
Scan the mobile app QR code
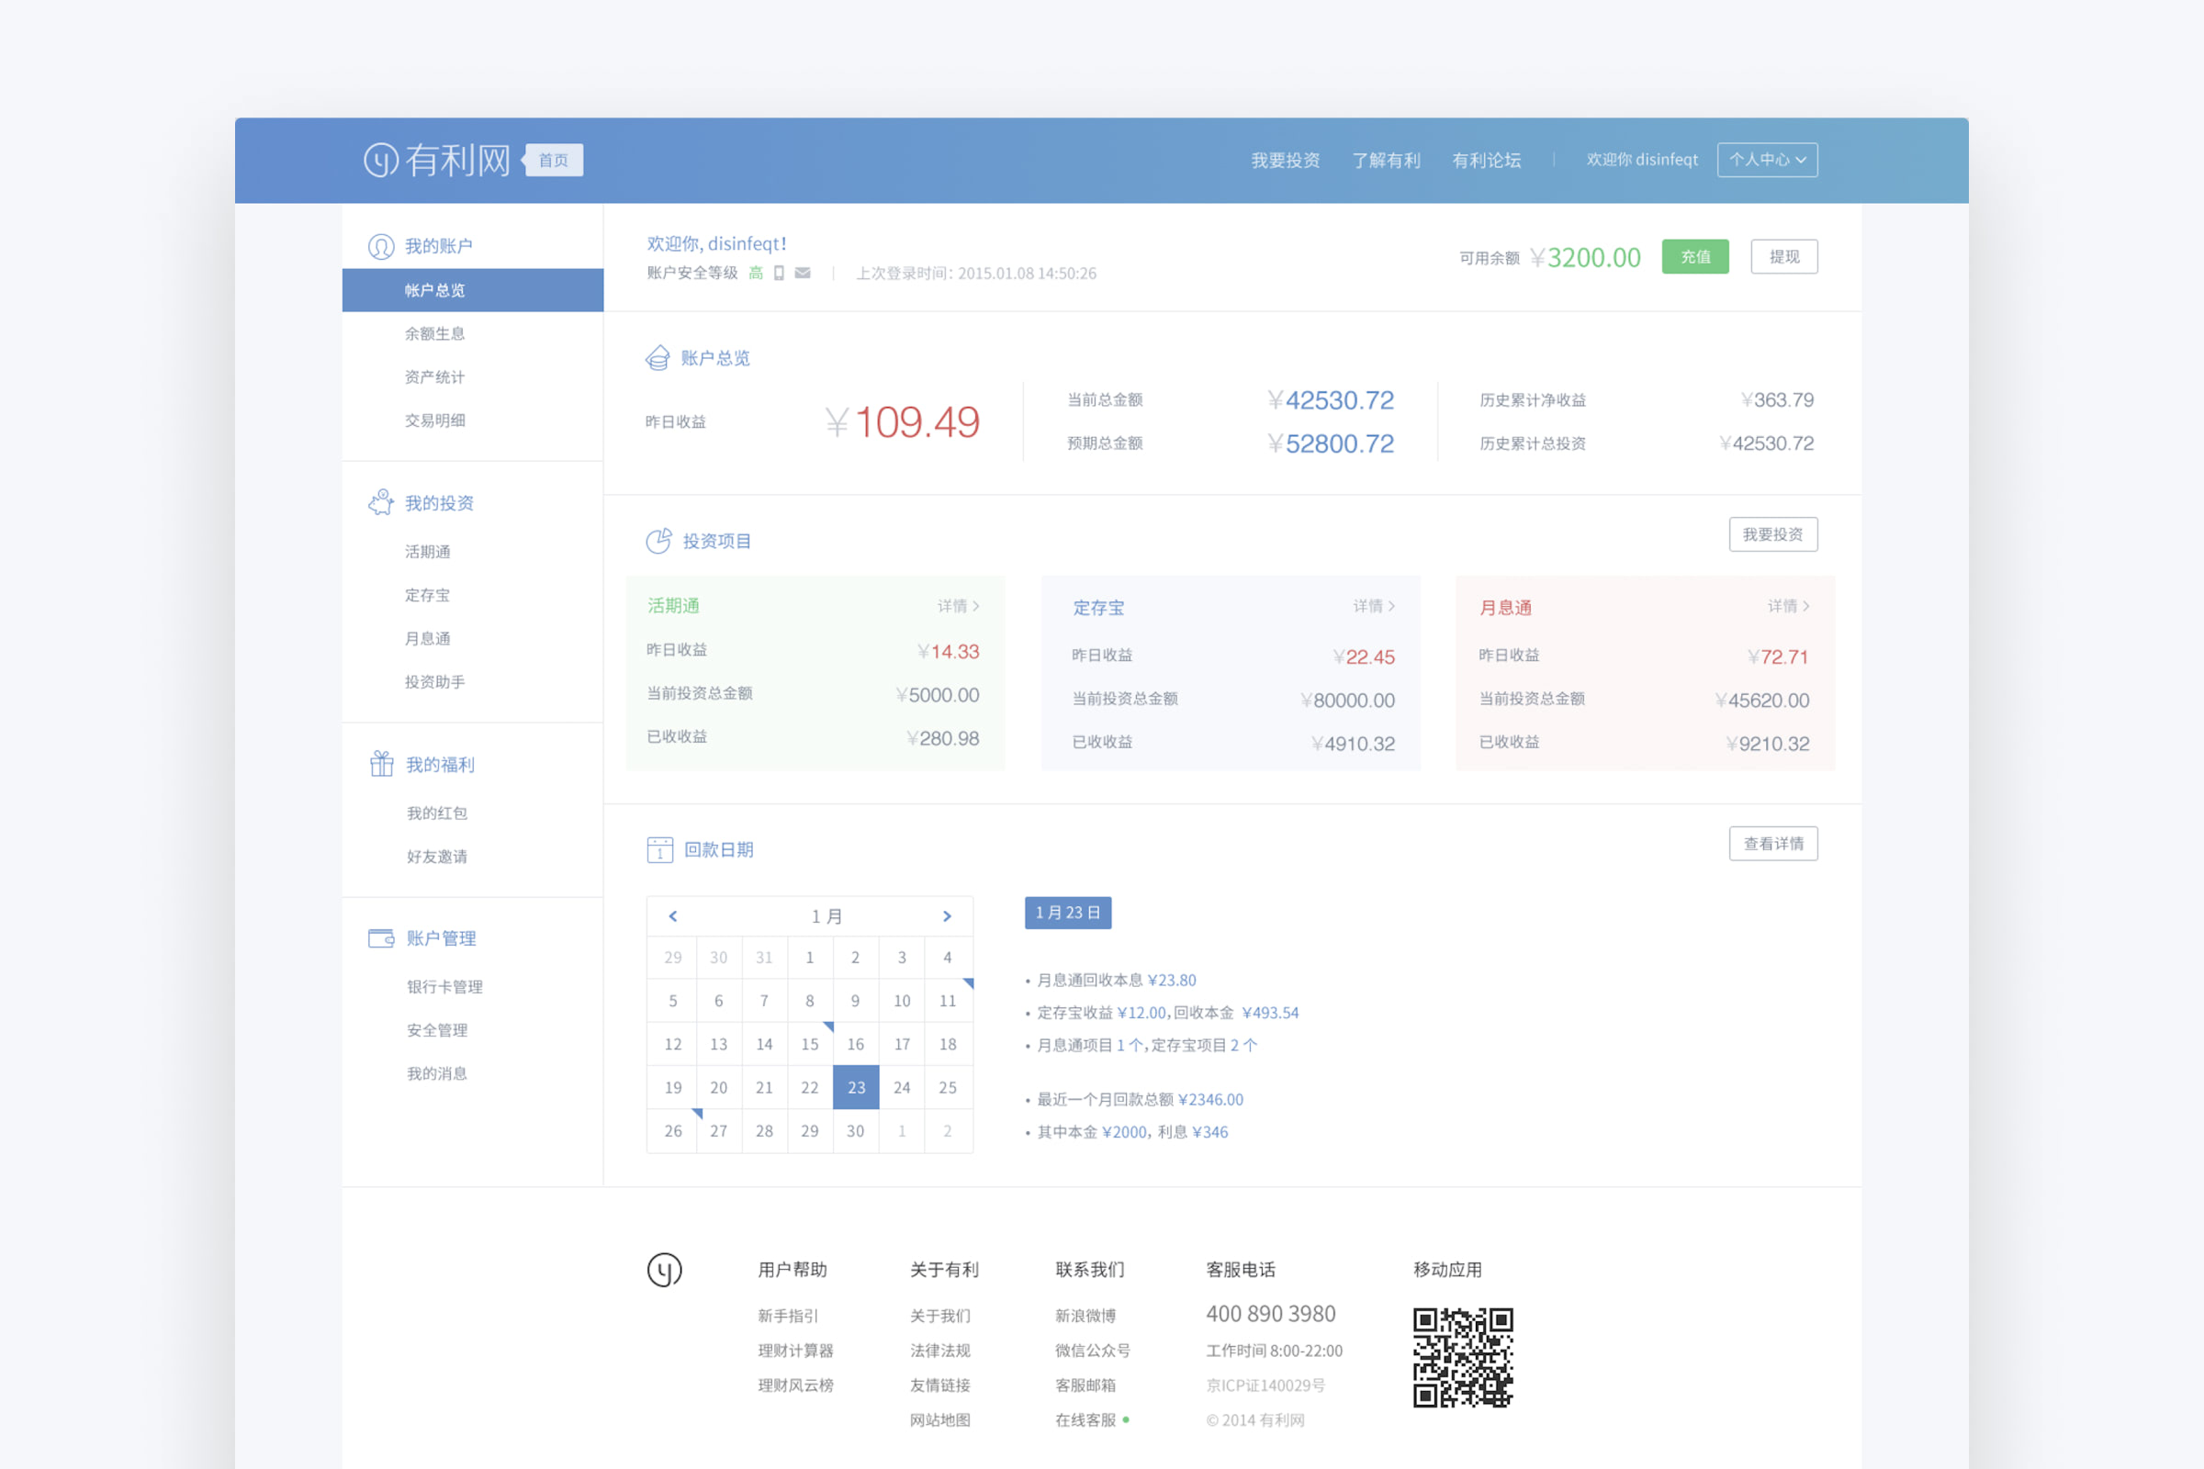[x=1463, y=1357]
